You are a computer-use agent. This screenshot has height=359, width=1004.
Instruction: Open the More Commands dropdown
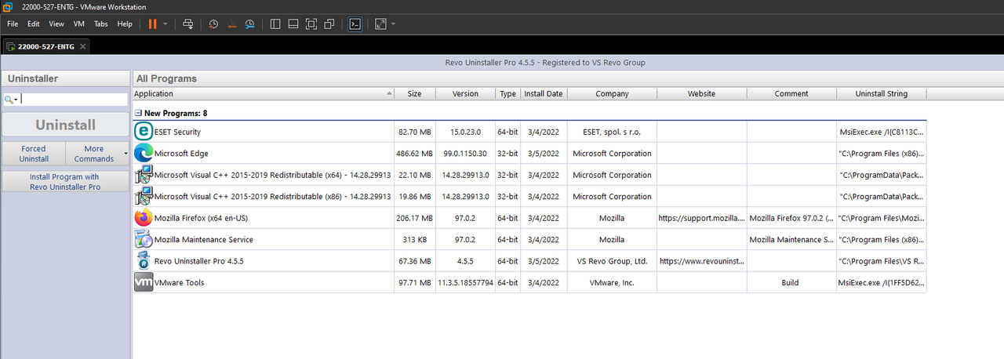(97, 153)
